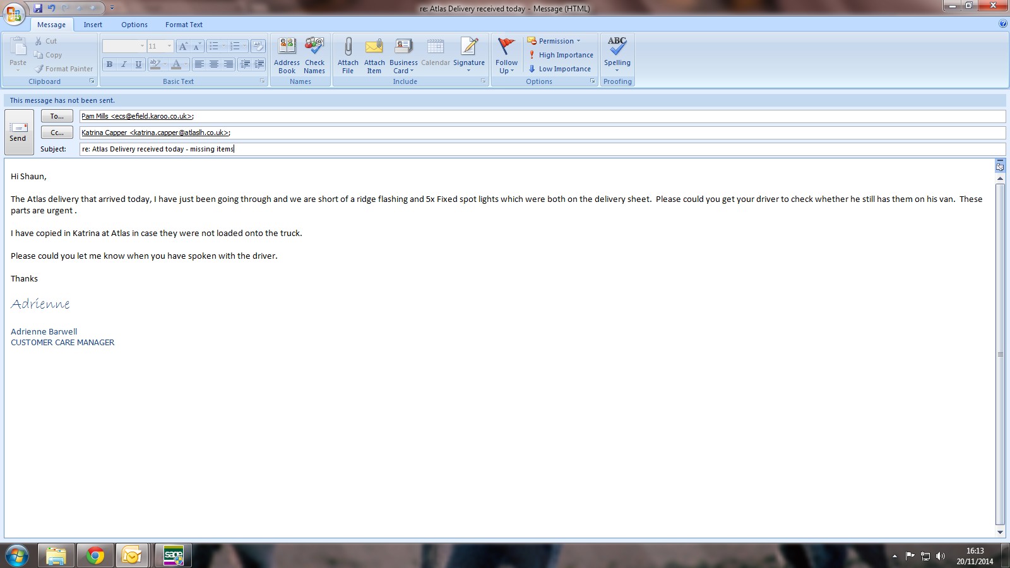This screenshot has height=568, width=1010.
Task: Click in the Cc recipients field
Action: tap(542, 133)
